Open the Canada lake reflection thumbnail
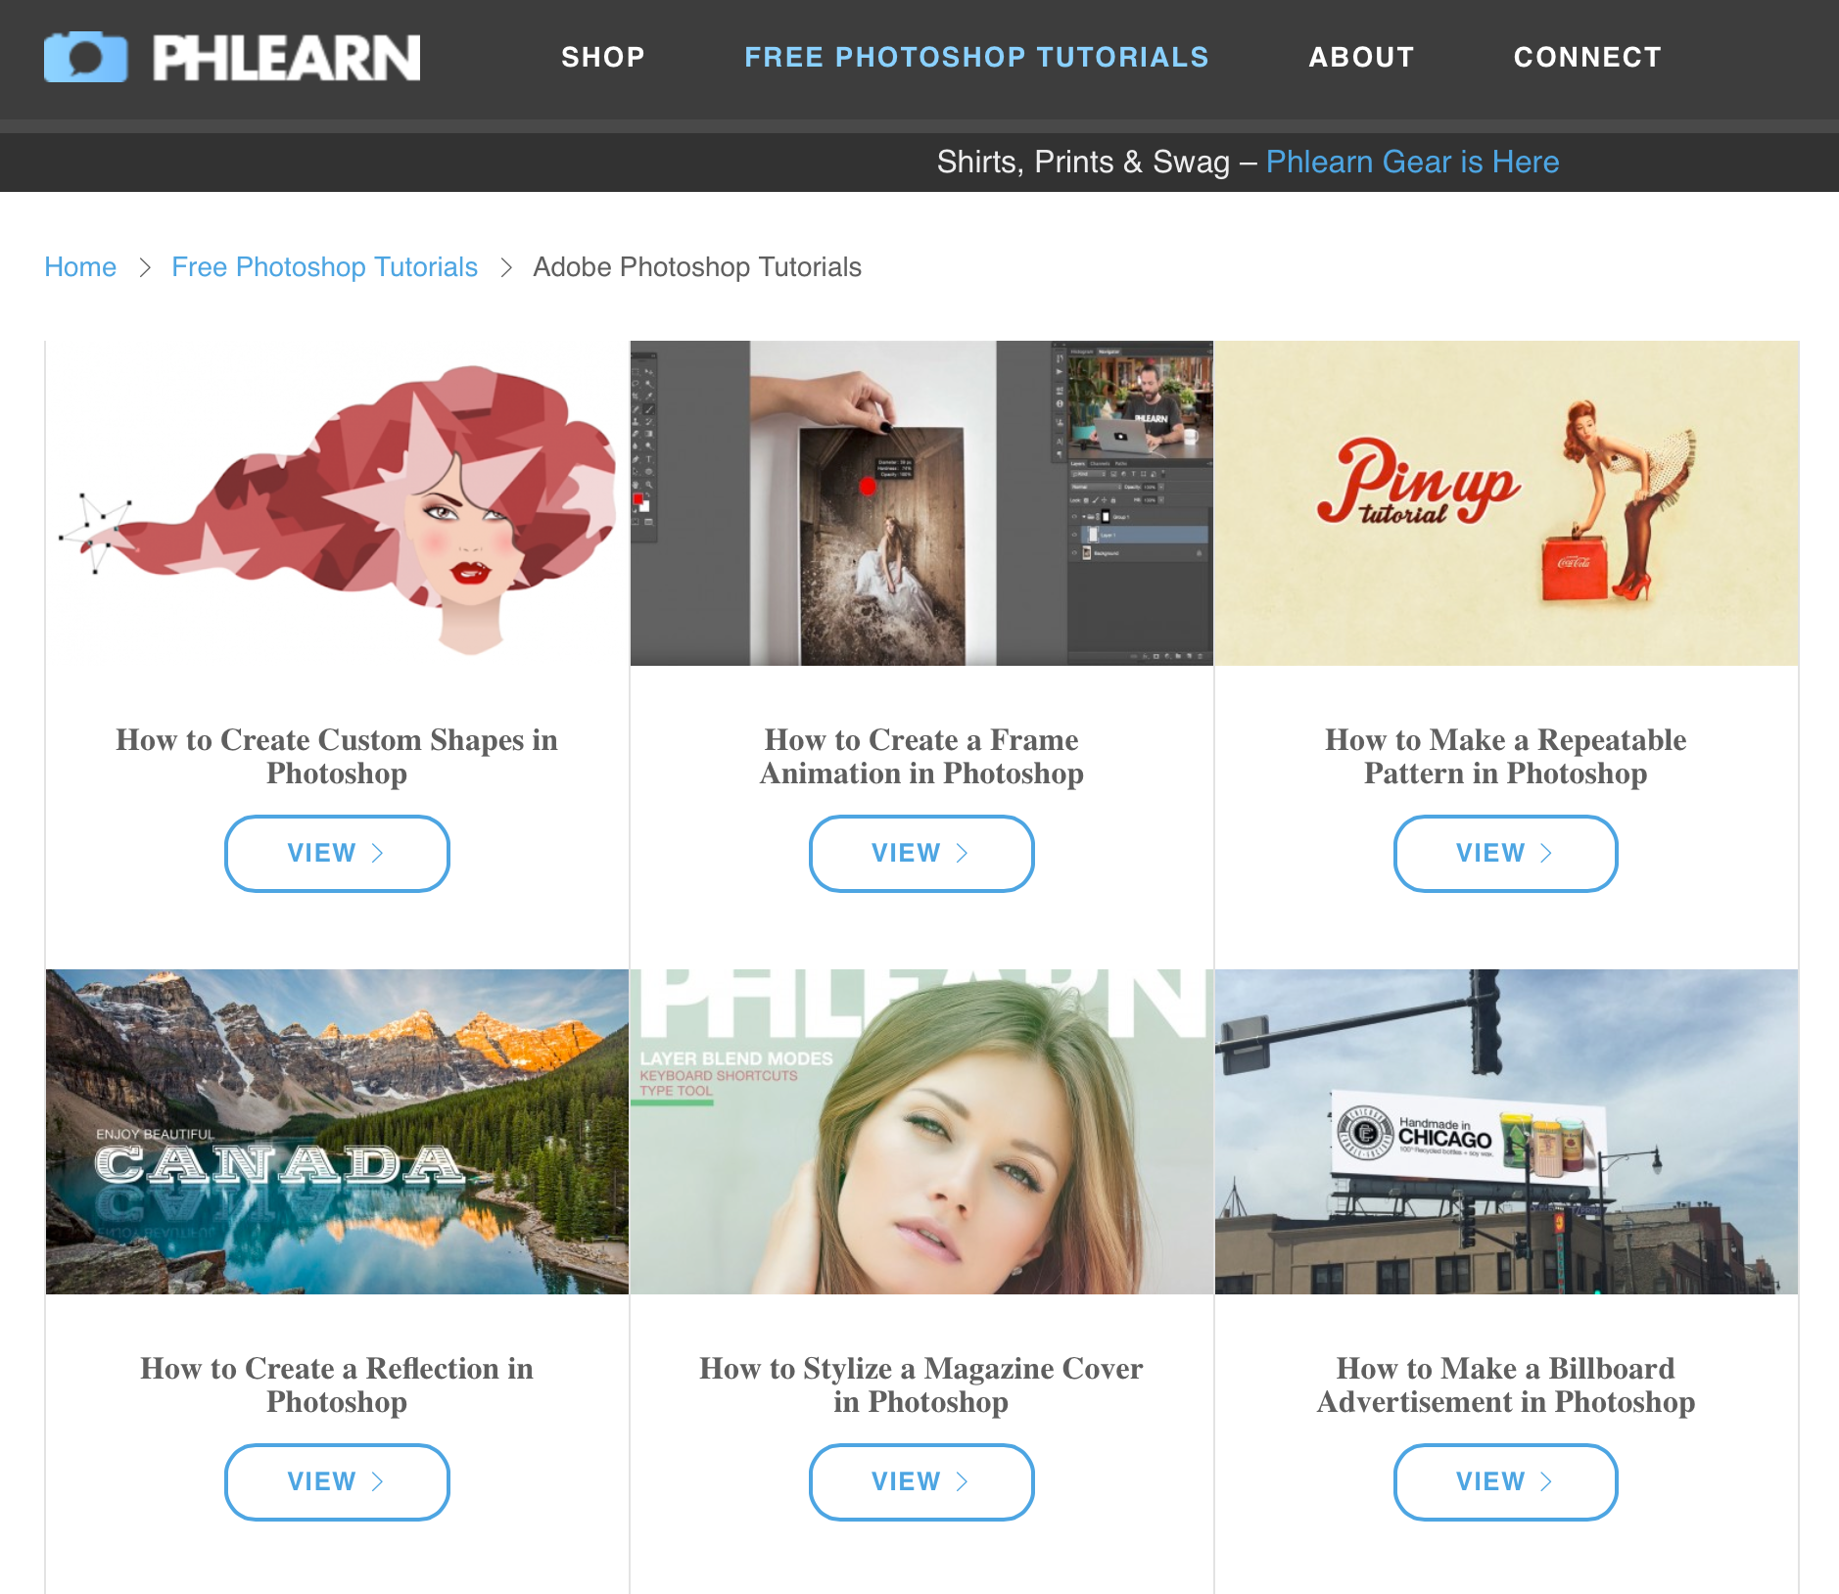The height and width of the screenshot is (1594, 1839). click(x=337, y=1132)
